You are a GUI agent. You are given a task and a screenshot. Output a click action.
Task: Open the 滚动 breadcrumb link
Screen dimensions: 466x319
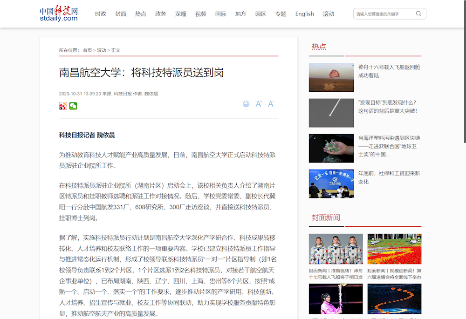pos(101,50)
